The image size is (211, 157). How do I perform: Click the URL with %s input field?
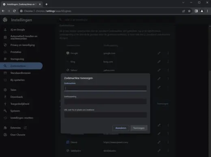105,115
